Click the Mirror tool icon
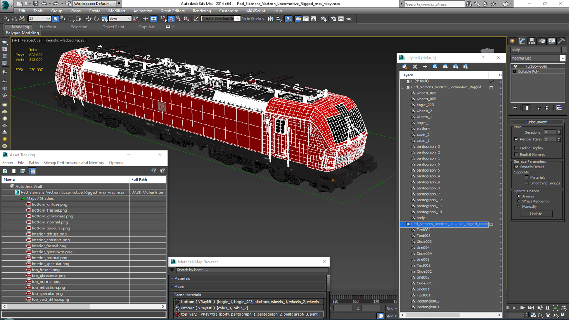The width and height of the screenshot is (569, 320). click(x=270, y=19)
